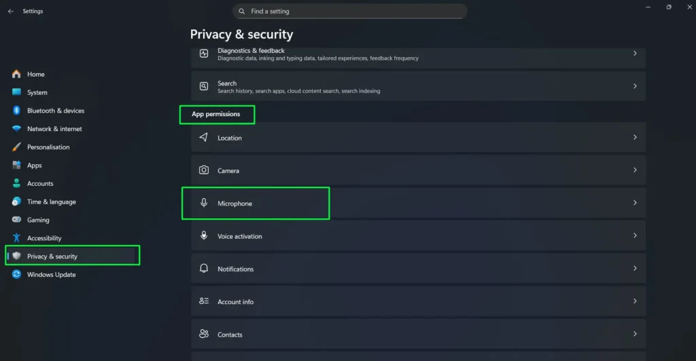Click the Gaming controller icon
696x361 pixels.
pos(16,220)
